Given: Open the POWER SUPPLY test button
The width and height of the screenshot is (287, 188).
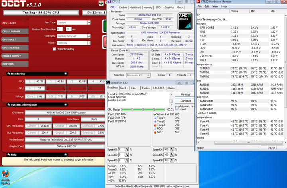Looking at the screenshot, I should pos(15,56).
